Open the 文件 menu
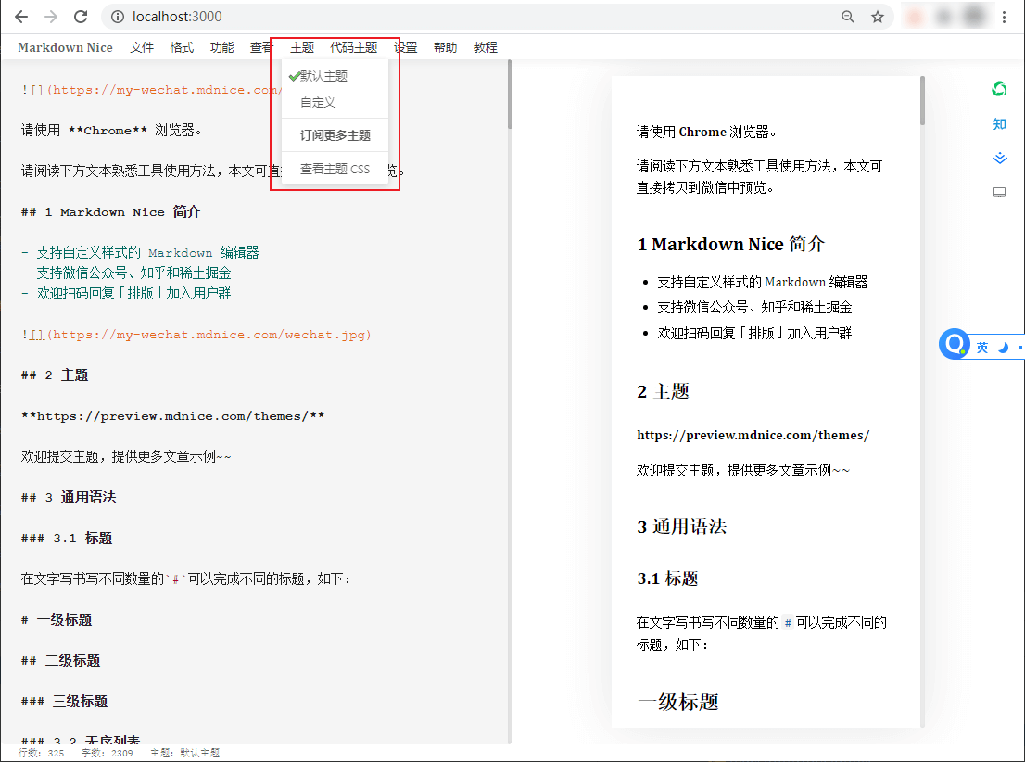The height and width of the screenshot is (762, 1025). (142, 47)
